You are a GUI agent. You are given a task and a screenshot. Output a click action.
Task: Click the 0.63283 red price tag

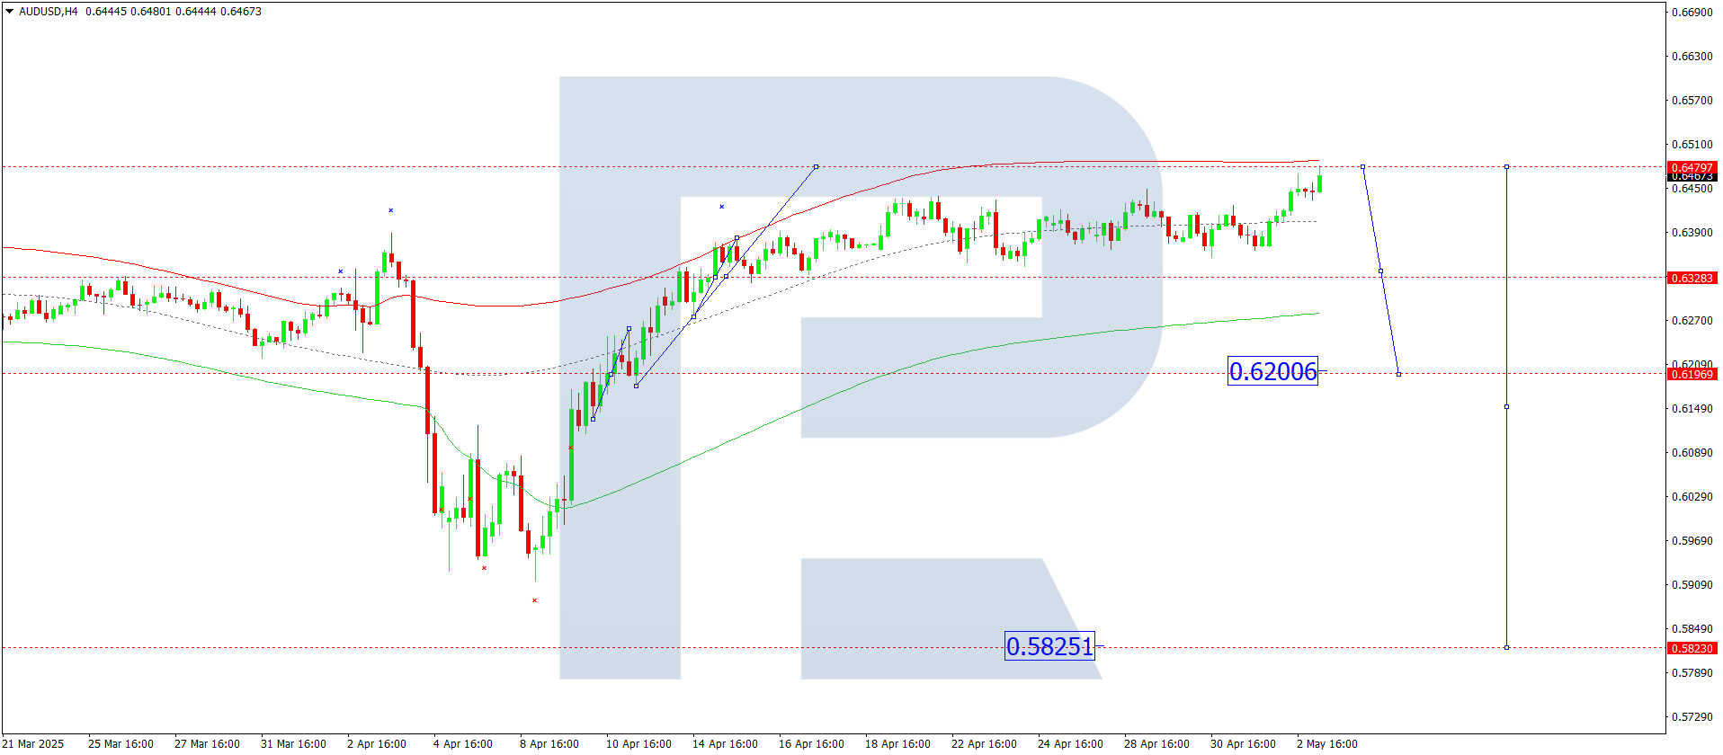click(1692, 278)
